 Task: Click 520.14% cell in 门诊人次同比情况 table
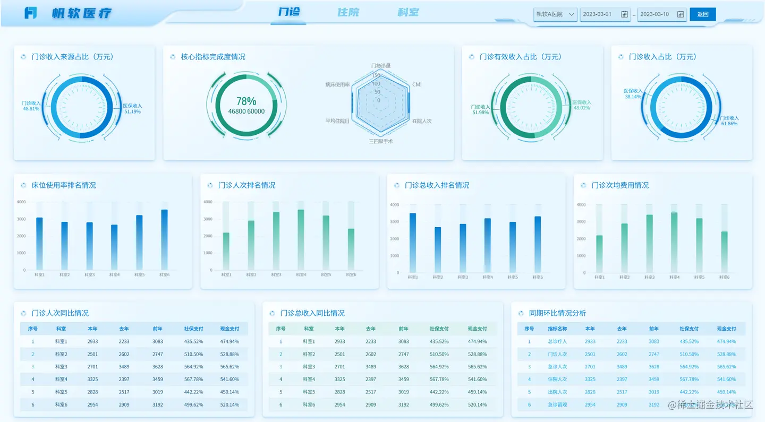[229, 404]
